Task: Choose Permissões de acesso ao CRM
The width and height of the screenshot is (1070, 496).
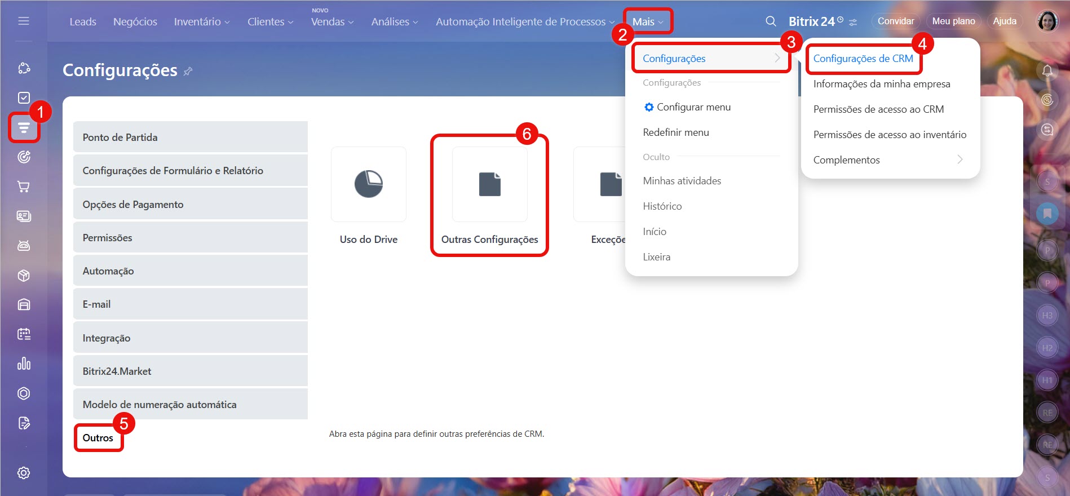Action: (878, 109)
